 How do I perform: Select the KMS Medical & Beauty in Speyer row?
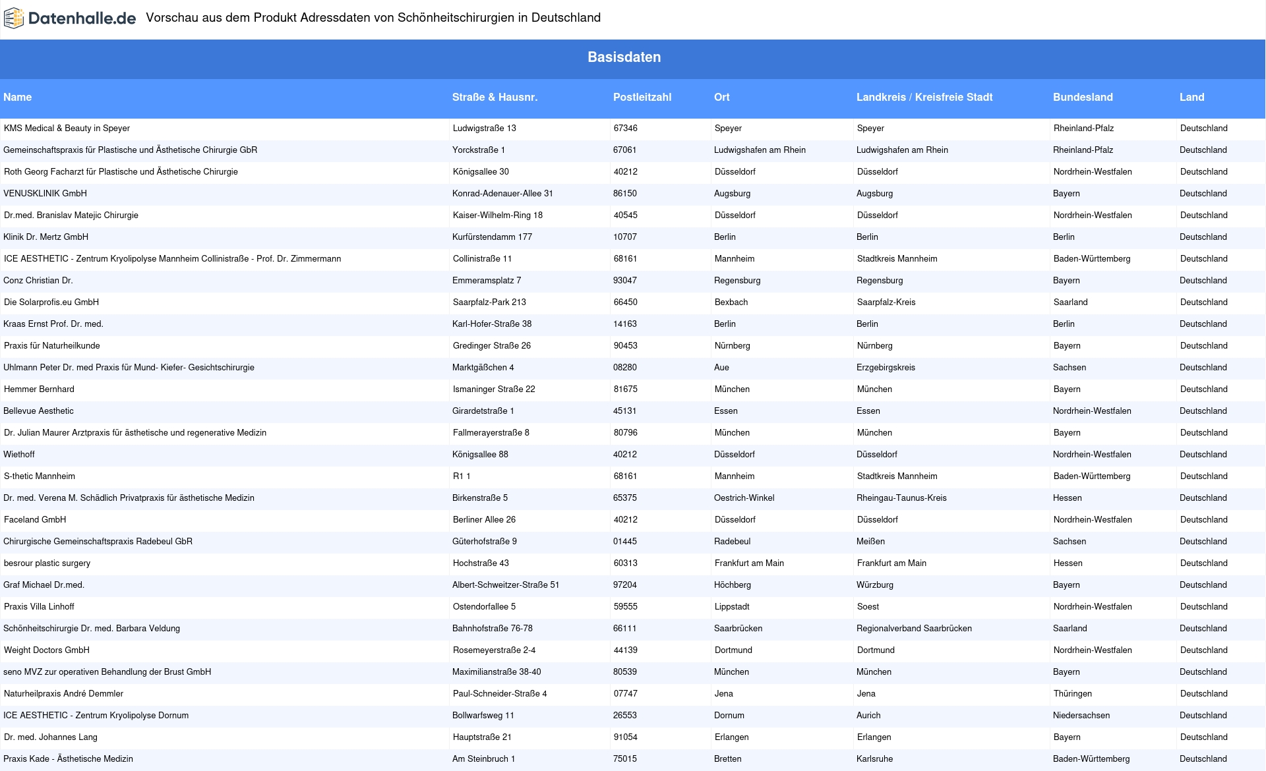pos(67,128)
